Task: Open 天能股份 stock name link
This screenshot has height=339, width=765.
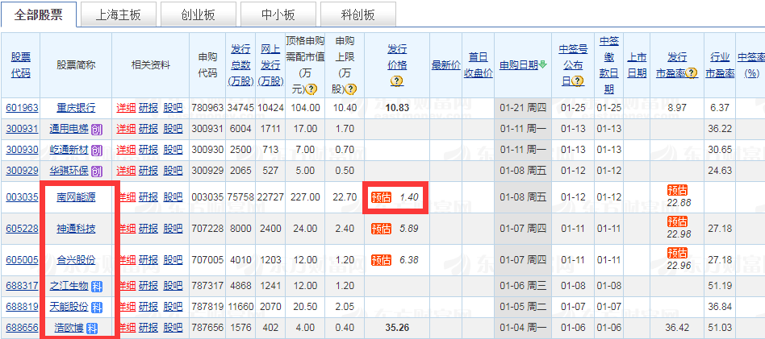Action: (69, 307)
